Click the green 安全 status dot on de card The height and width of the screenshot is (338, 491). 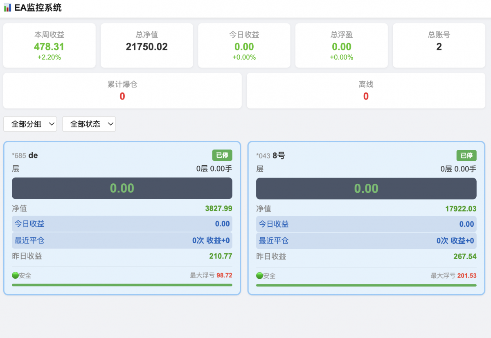[15, 275]
